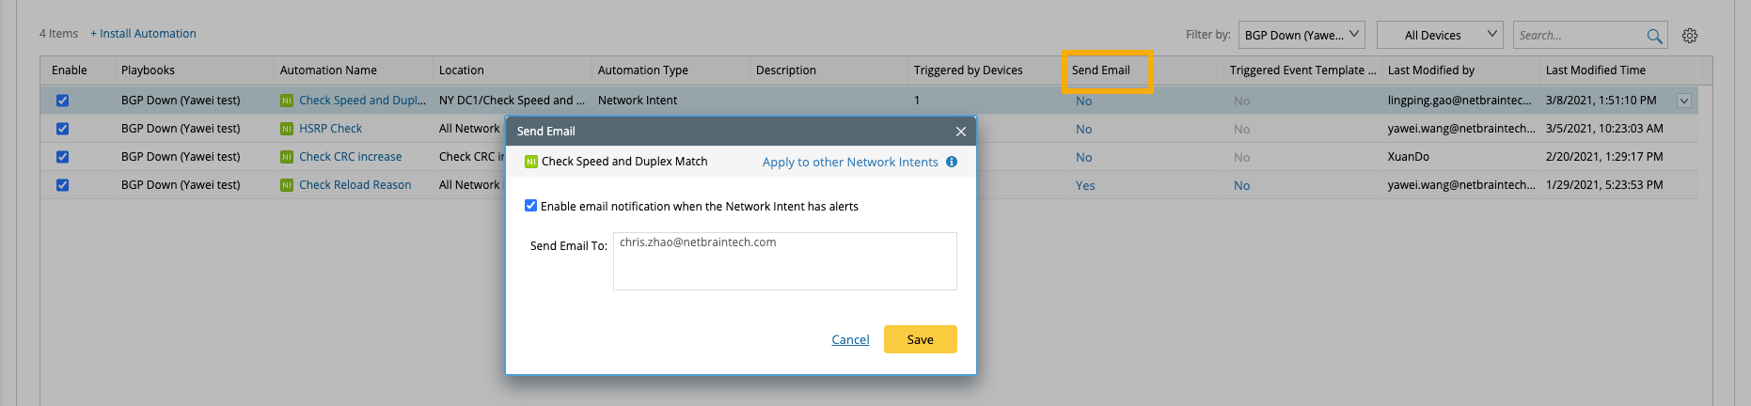Sort by Location column header

pos(461,70)
